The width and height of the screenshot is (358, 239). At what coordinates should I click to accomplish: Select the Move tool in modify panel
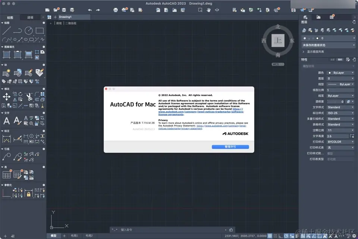tap(6, 97)
